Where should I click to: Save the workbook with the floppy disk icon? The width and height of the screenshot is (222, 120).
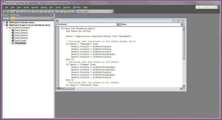[15, 11]
